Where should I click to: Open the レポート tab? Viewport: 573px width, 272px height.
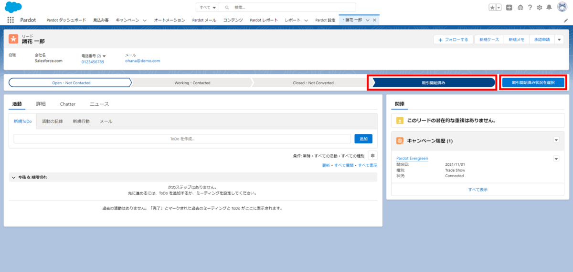[293, 20]
